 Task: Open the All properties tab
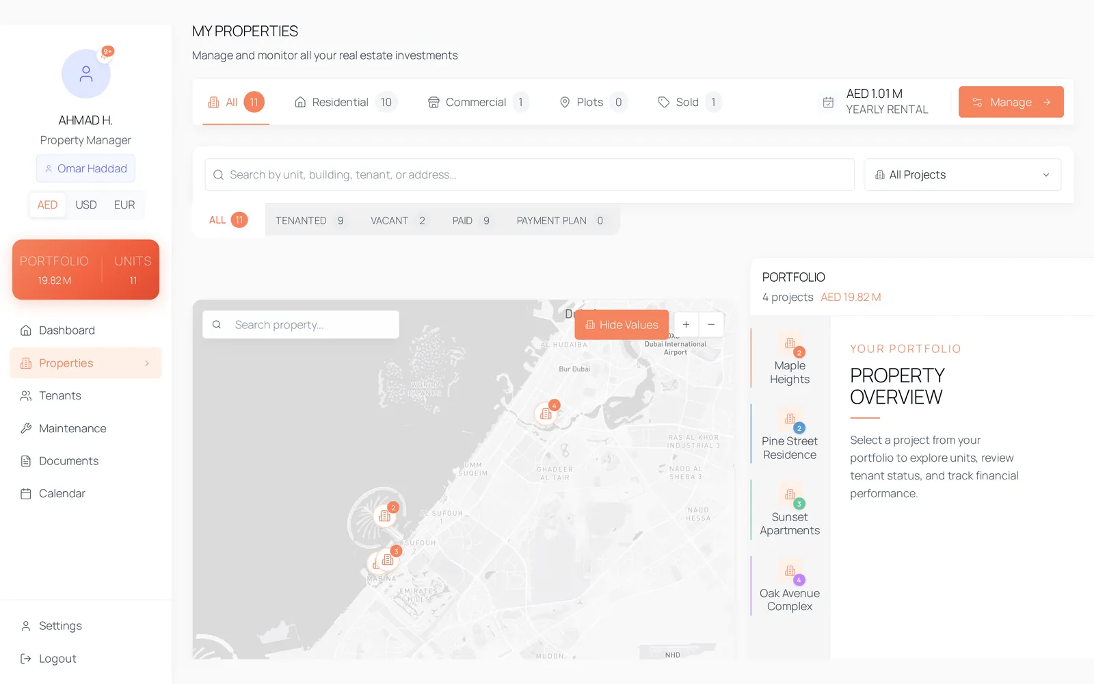(x=236, y=102)
